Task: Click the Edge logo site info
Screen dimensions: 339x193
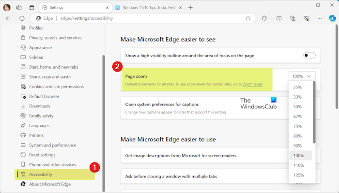Action: 45,18
